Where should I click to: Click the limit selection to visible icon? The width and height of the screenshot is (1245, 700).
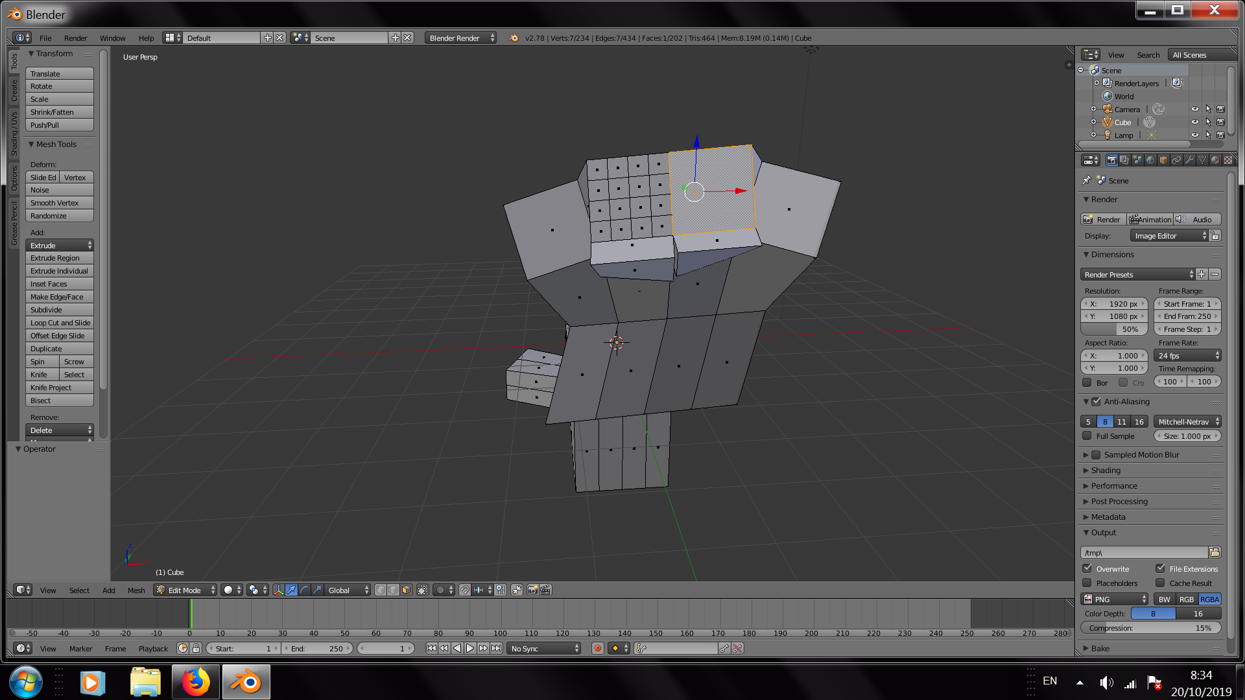422,590
